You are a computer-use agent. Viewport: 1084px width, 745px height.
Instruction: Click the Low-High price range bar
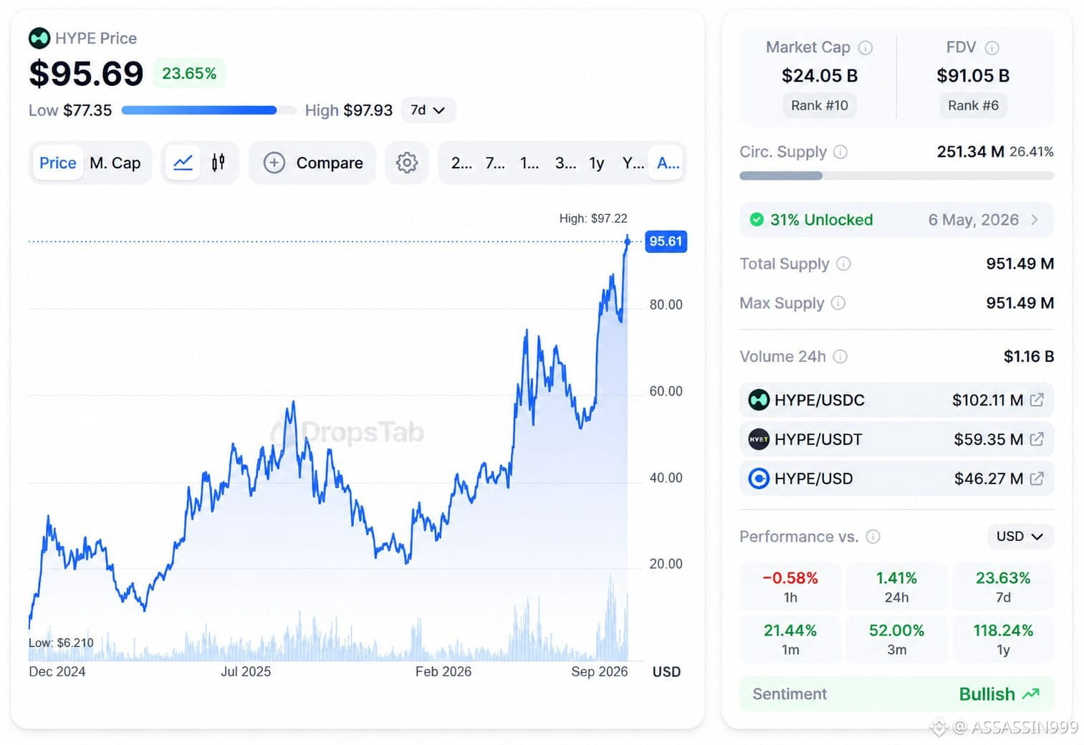(x=208, y=110)
